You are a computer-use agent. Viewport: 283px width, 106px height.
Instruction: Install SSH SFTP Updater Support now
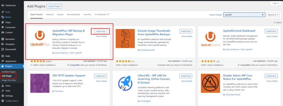[x=101, y=76]
